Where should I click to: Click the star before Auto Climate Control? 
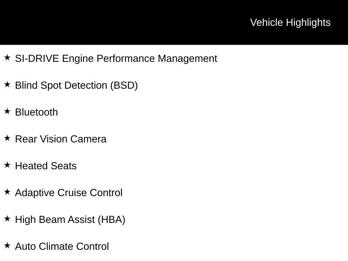click(7, 246)
